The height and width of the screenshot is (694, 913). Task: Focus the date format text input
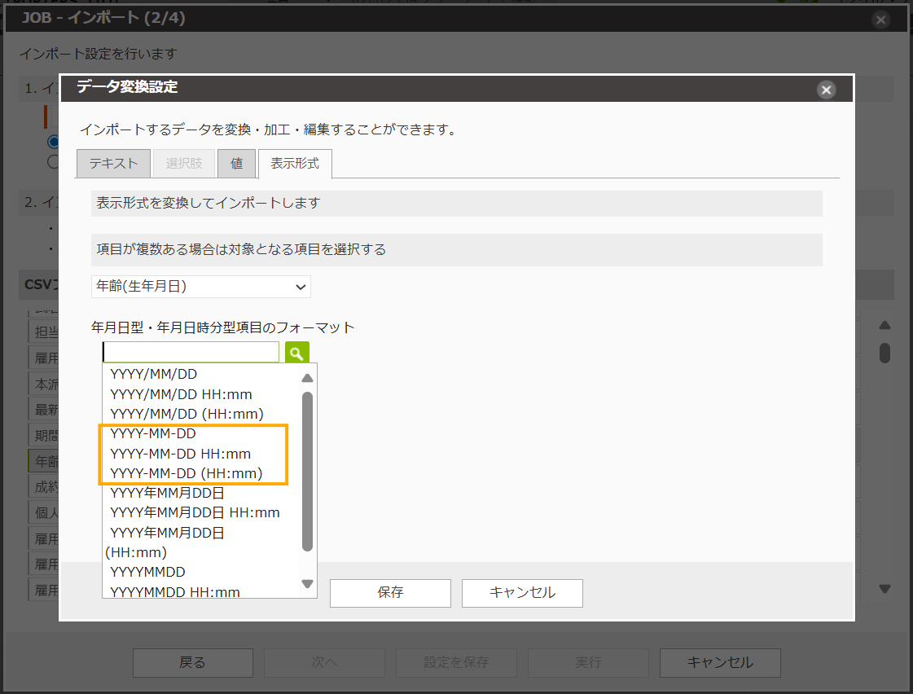[x=191, y=353]
